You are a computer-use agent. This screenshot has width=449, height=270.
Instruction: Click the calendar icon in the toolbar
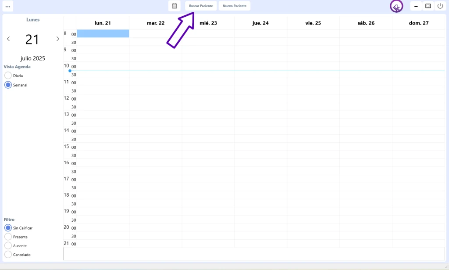pos(175,6)
